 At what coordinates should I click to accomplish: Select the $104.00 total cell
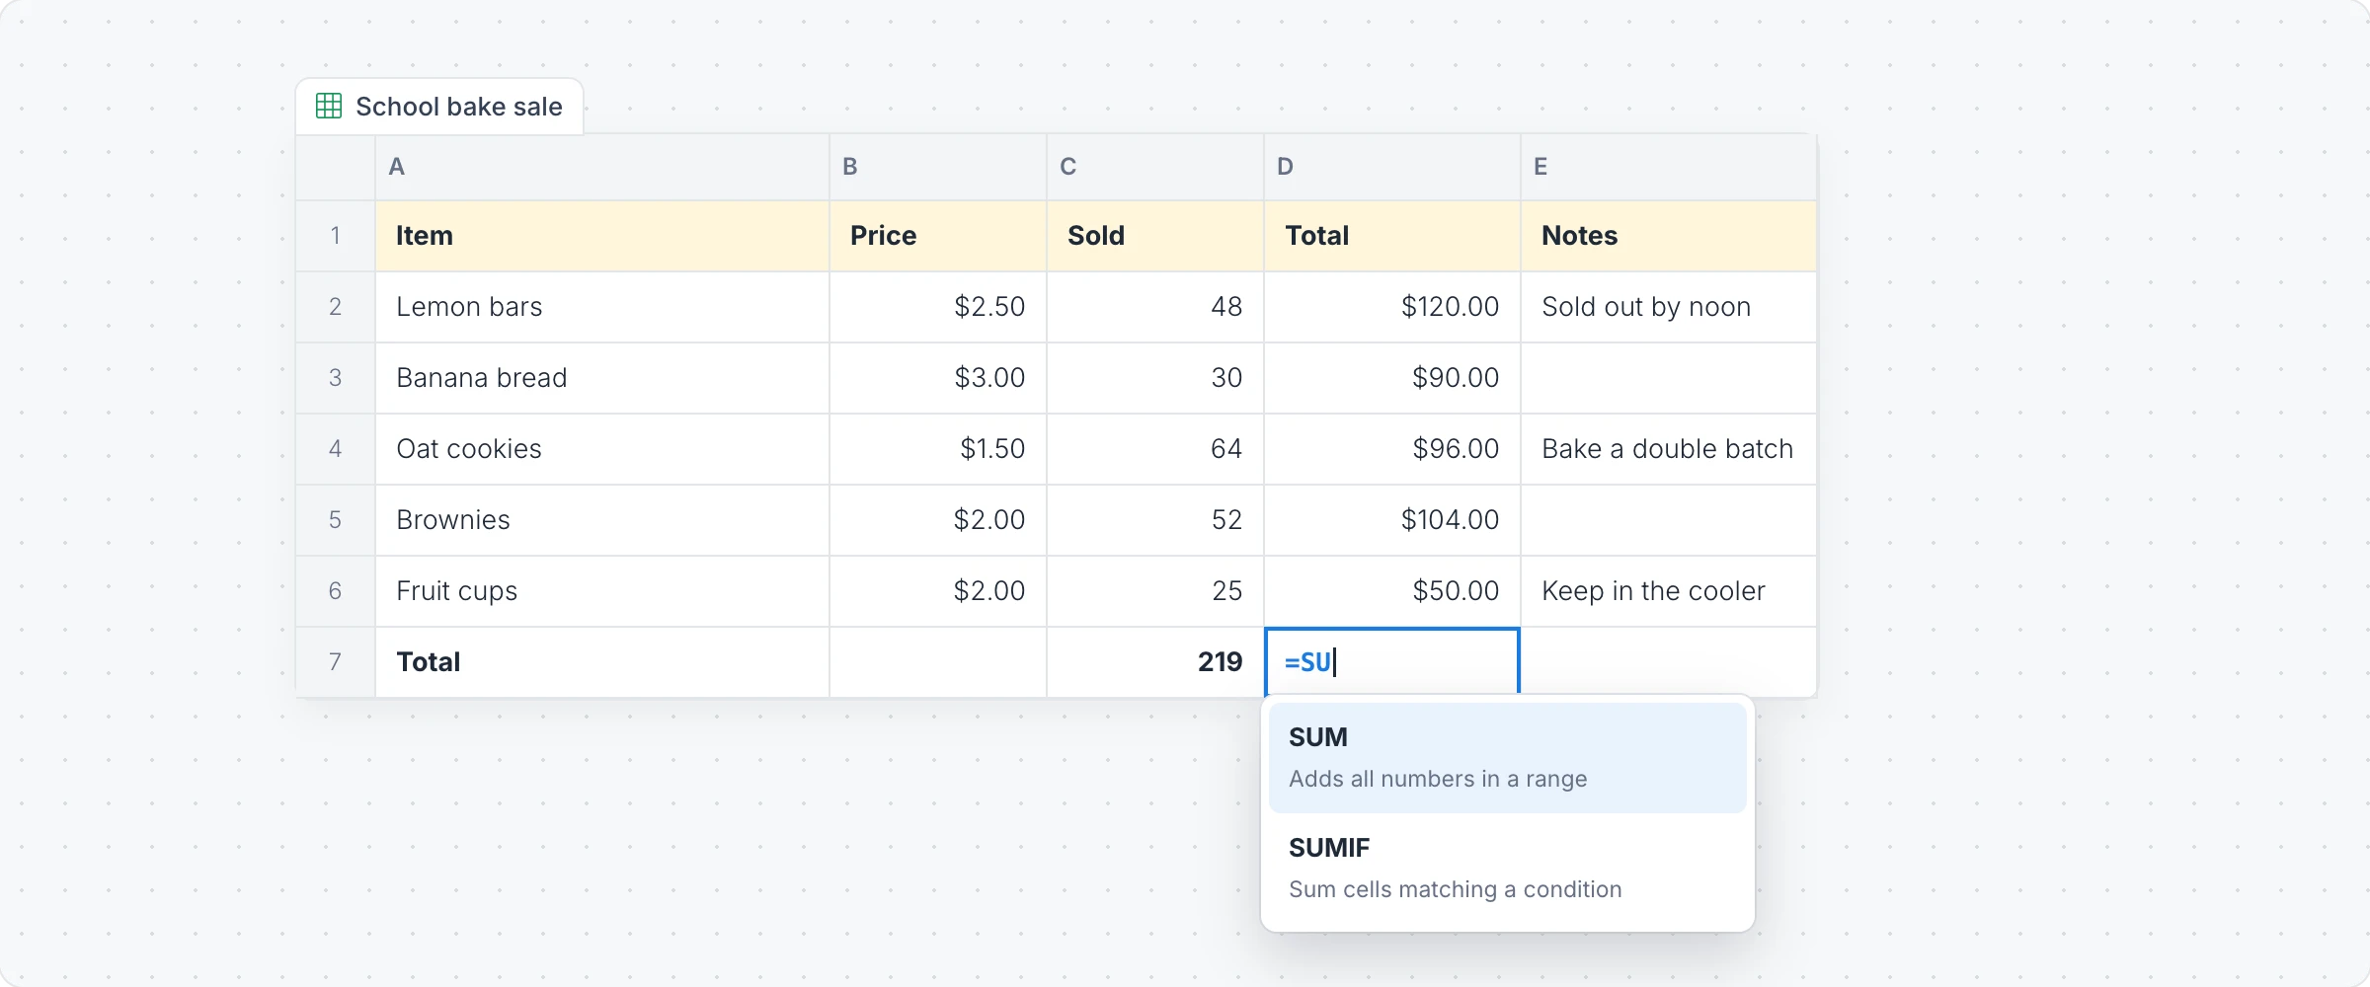1392,520
